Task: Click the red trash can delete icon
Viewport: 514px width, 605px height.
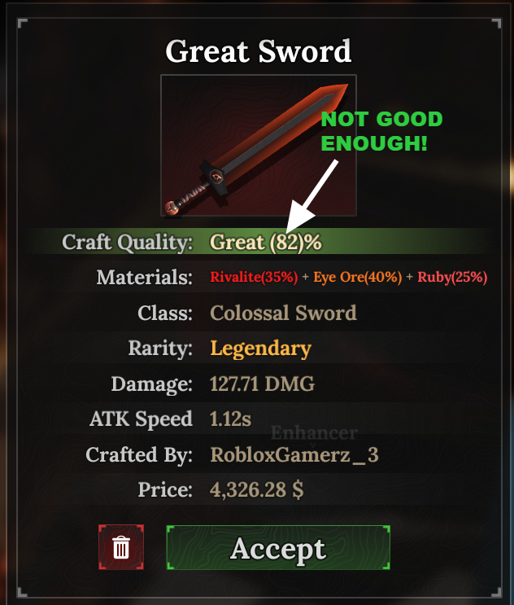Action: 121,546
